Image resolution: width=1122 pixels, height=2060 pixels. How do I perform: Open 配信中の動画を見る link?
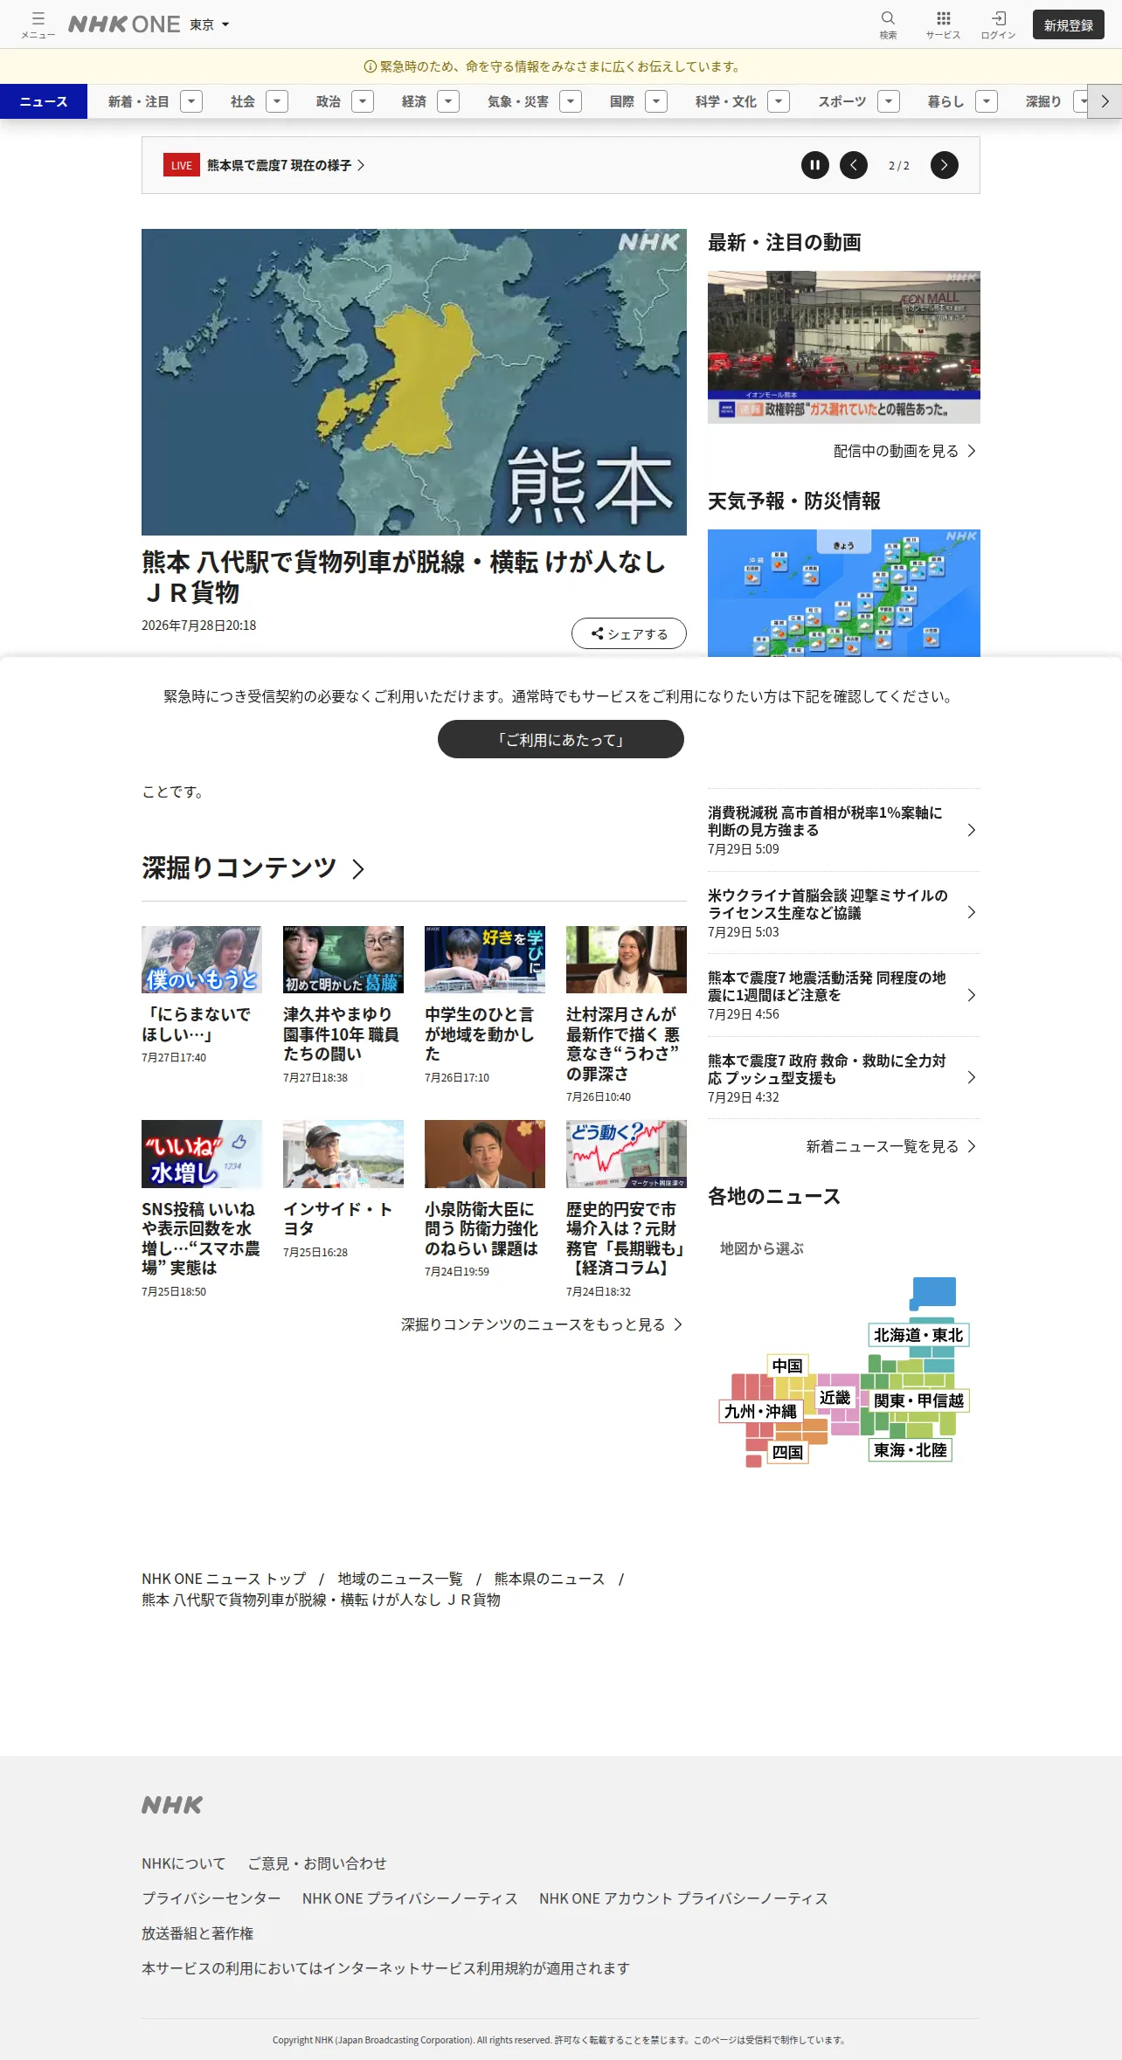point(904,451)
